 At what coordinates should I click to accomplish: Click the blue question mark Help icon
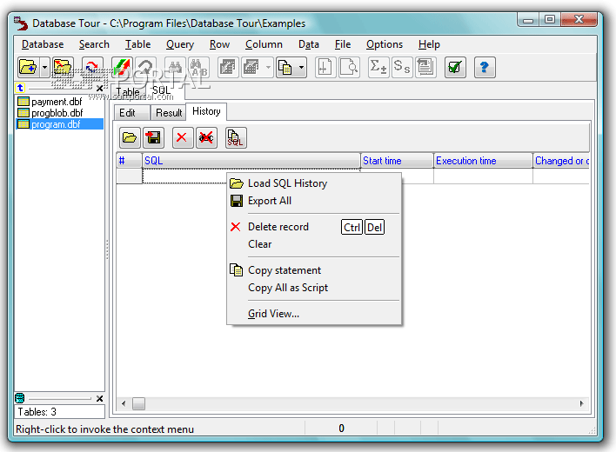point(485,68)
